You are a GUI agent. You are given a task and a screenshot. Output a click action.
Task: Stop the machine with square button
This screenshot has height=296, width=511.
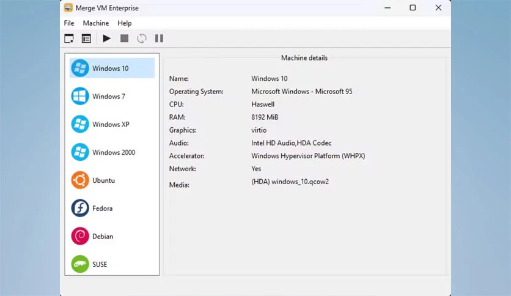click(124, 39)
